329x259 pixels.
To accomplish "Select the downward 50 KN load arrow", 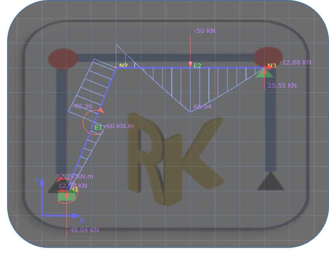I will pyautogui.click(x=190, y=51).
